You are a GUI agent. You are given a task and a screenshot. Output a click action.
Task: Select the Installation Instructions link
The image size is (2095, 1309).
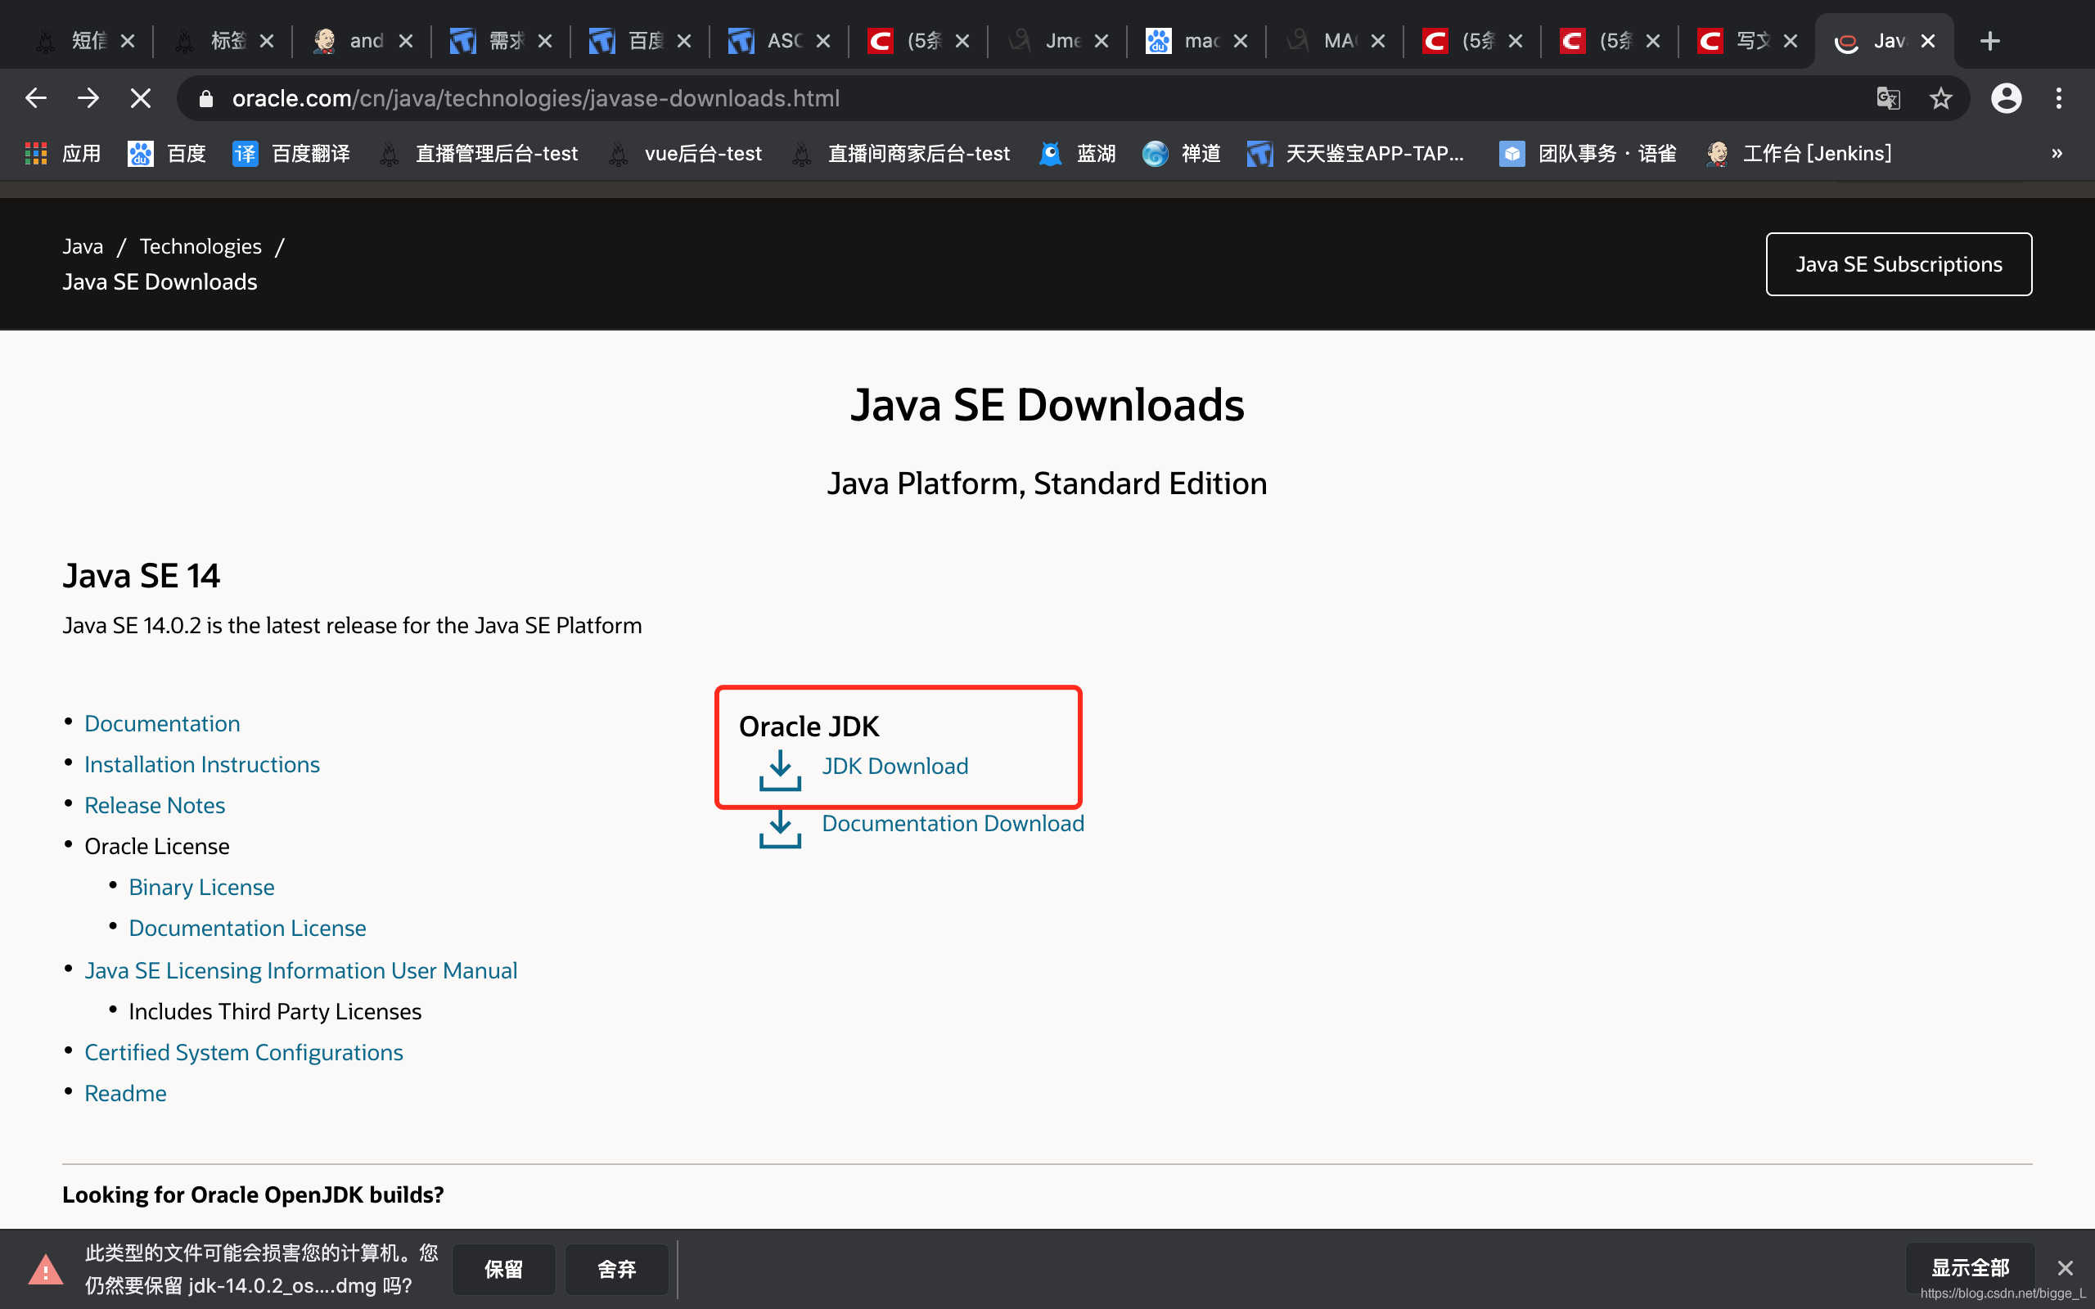click(x=202, y=763)
